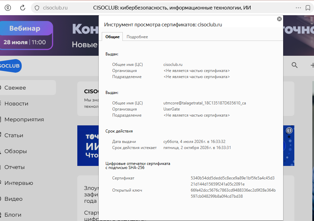Open the three-dot page menu
314x221 pixels.
(x=298, y=8)
